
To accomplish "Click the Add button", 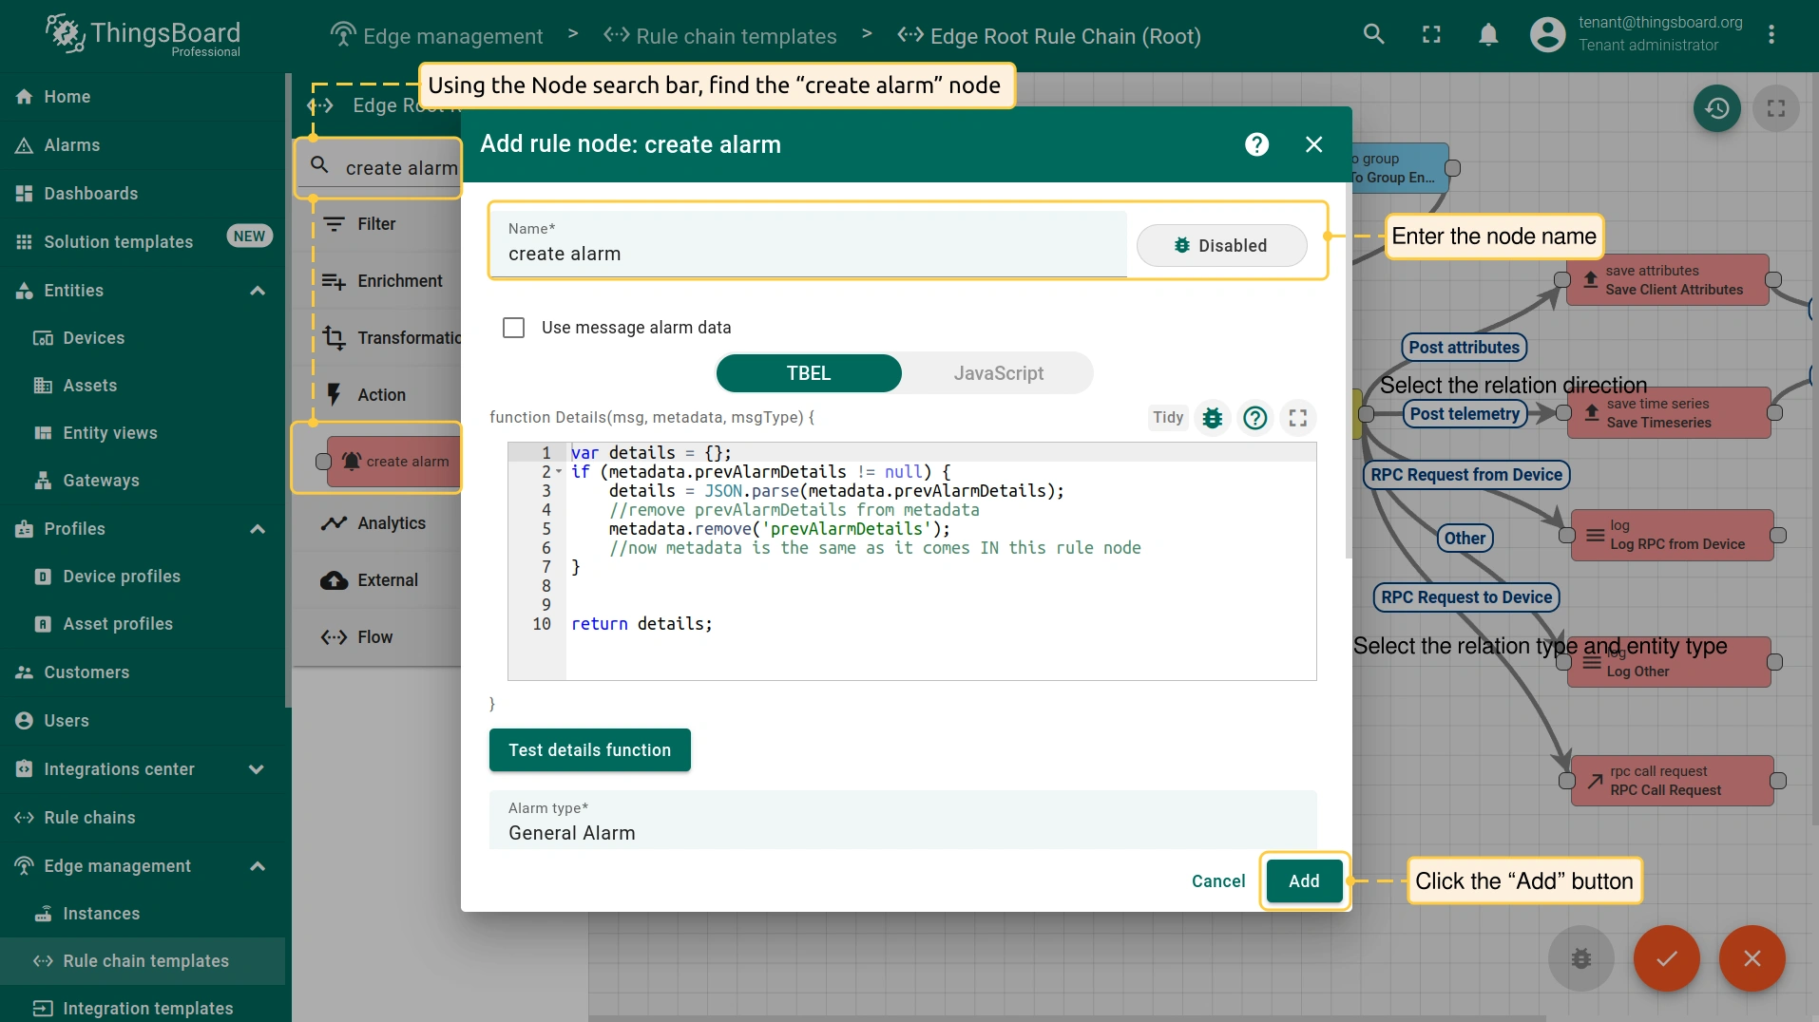I will click(1304, 881).
